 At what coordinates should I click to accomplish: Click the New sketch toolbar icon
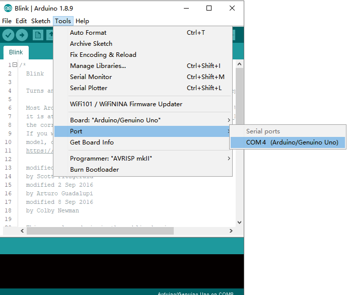click(38, 35)
